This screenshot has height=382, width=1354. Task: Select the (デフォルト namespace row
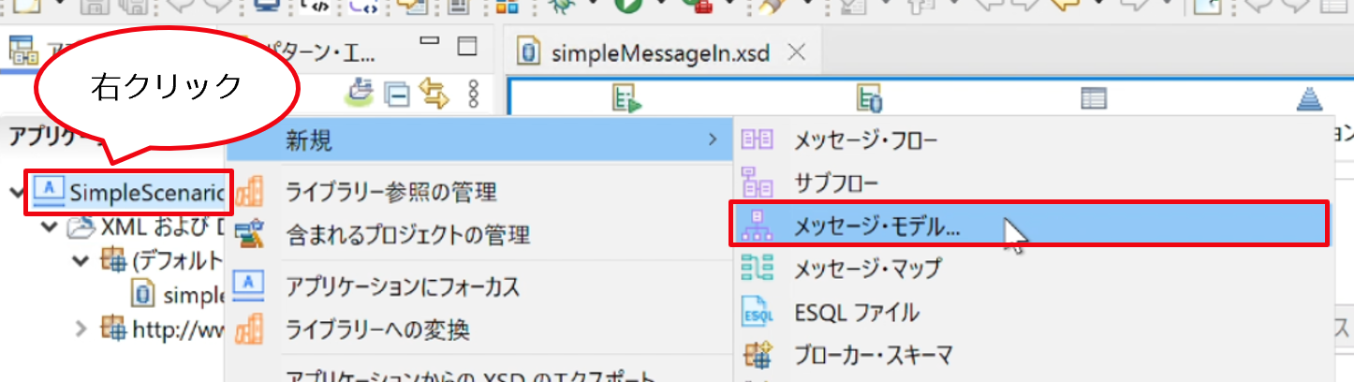pyautogui.click(x=160, y=260)
